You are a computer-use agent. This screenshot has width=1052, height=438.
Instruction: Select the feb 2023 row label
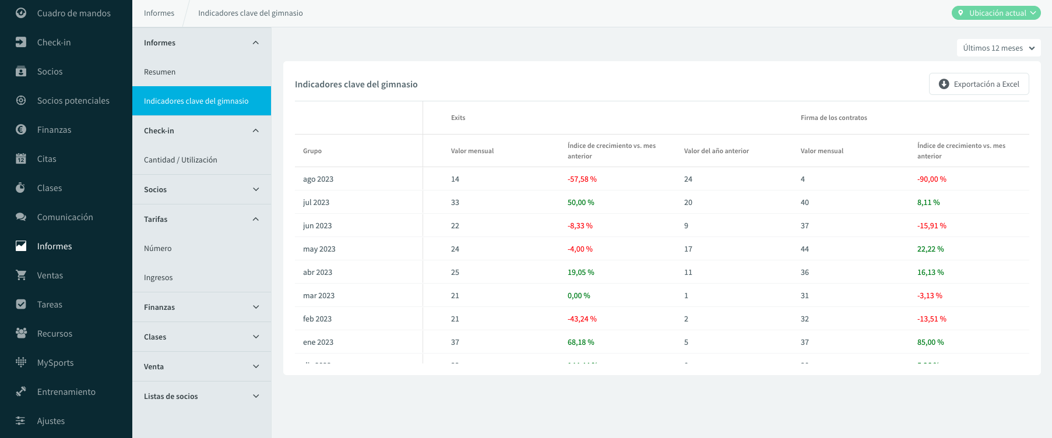pyautogui.click(x=317, y=319)
